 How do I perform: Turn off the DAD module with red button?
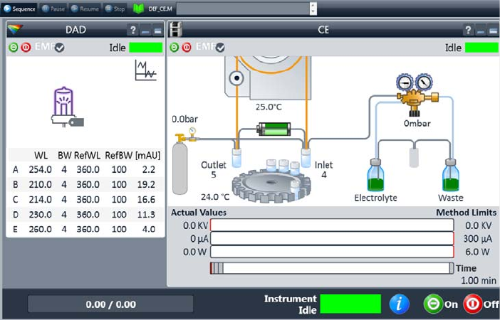coord(26,48)
